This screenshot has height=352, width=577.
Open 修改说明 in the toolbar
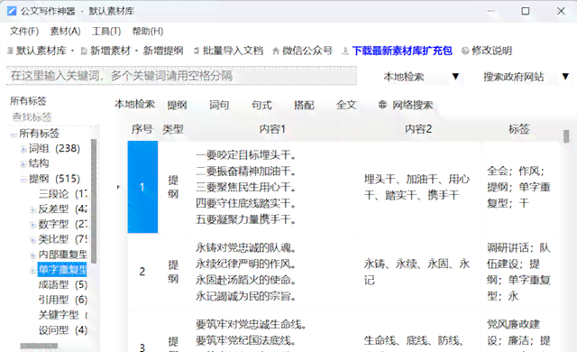[487, 51]
